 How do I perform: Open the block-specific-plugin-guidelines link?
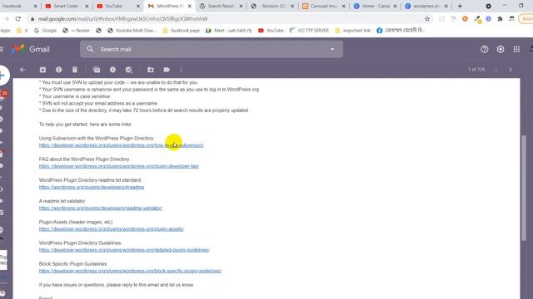tap(130, 271)
